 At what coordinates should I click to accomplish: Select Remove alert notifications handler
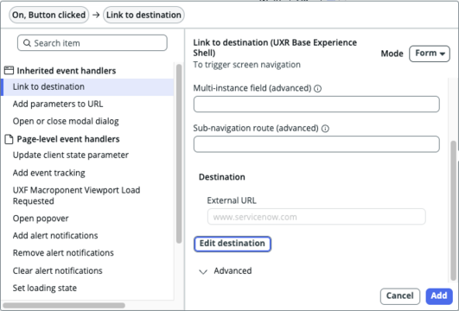63,253
